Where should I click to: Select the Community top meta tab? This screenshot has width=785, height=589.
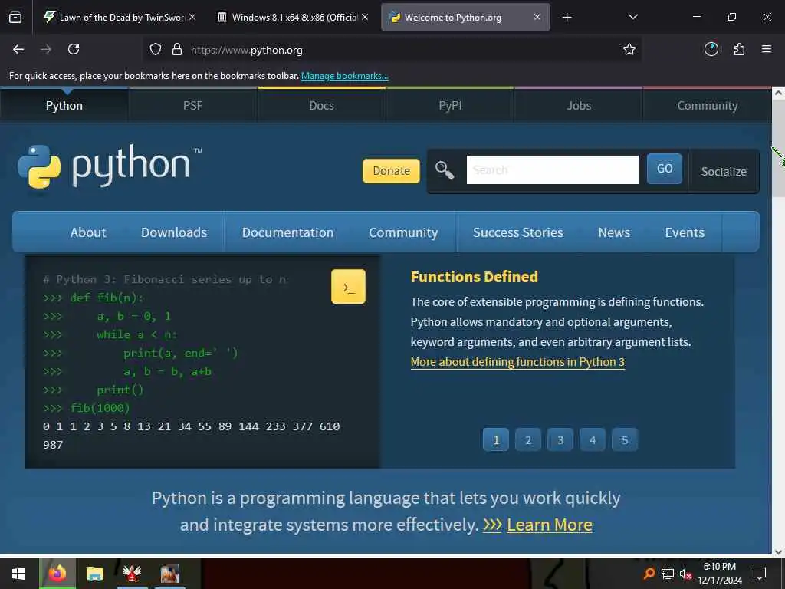pyautogui.click(x=707, y=106)
